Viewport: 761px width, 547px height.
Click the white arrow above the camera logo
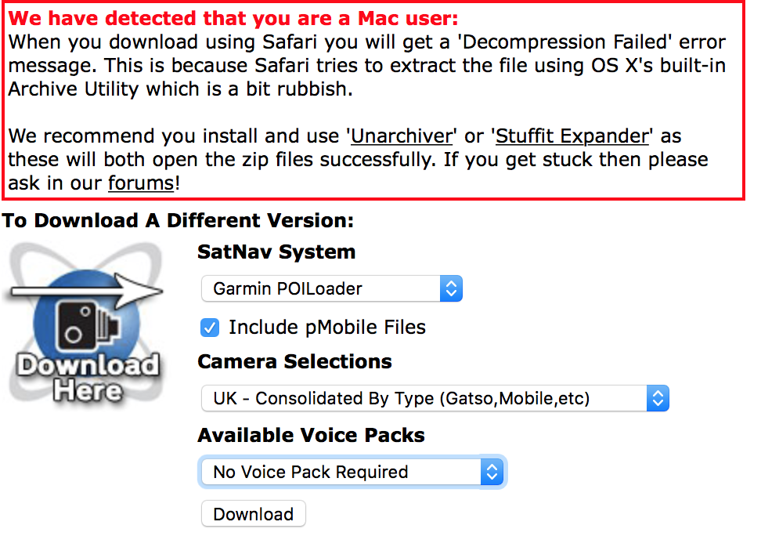[x=85, y=291]
